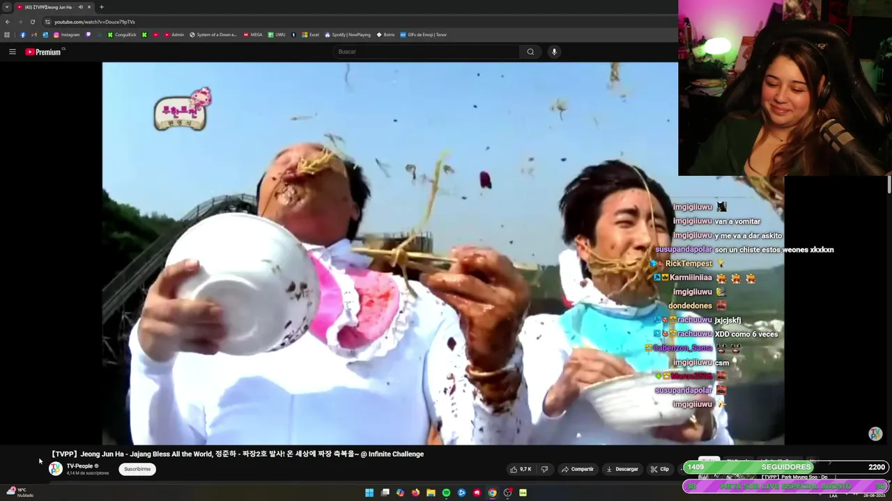Open the Twitch bookmark icon

click(89, 35)
